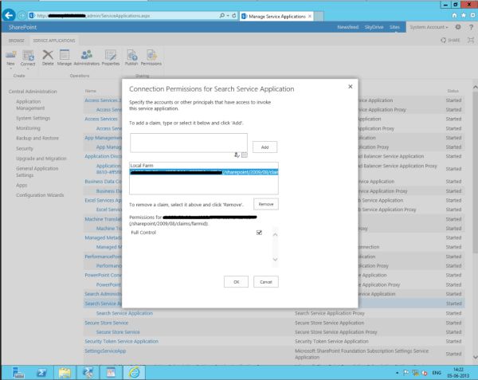478x380 pixels.
Task: Click the Share icon in ribbon bar
Action: point(450,40)
